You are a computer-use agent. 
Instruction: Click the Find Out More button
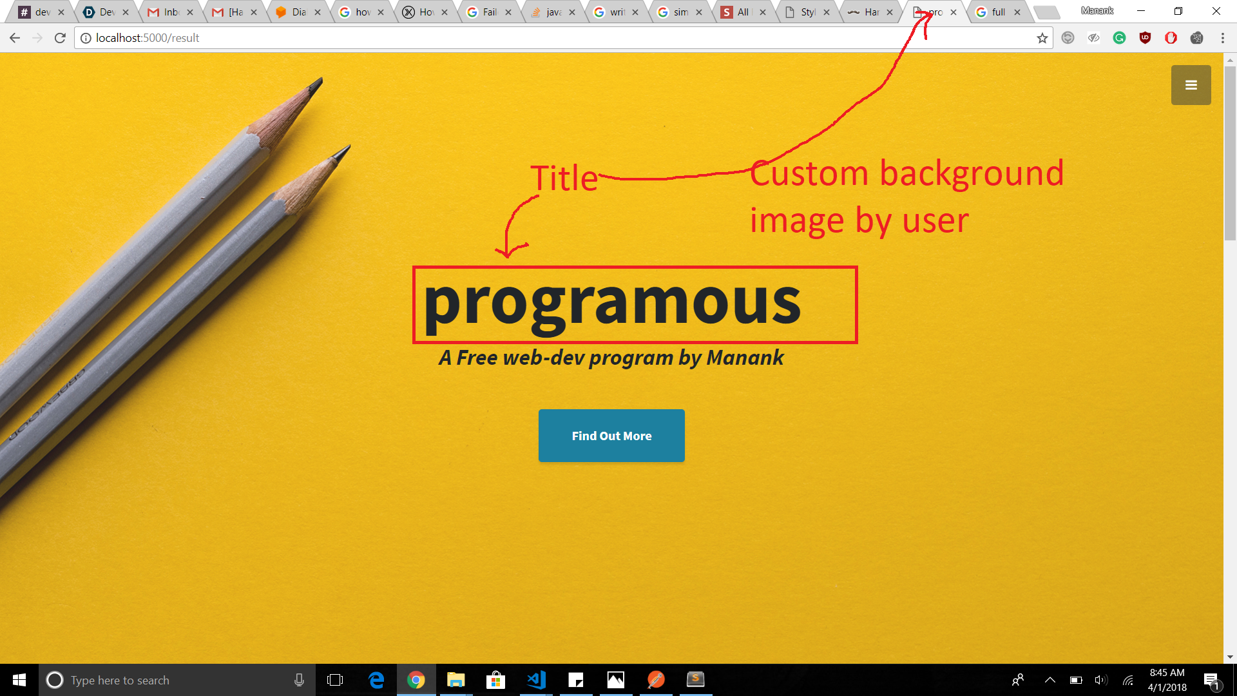611,436
